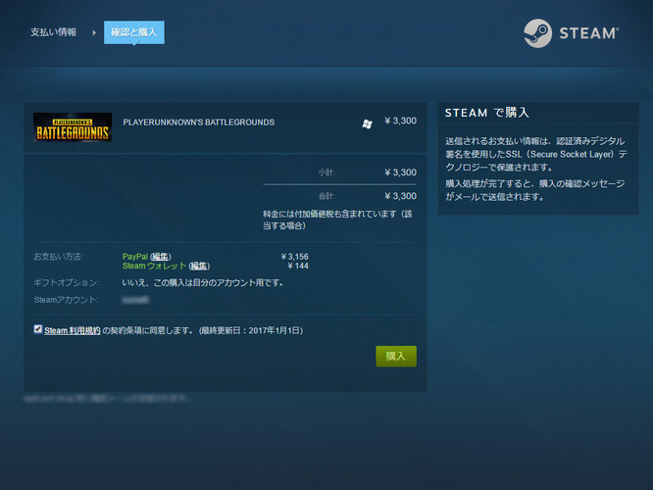Click the ギフトオプション description text
The image size is (653, 490).
[203, 282]
